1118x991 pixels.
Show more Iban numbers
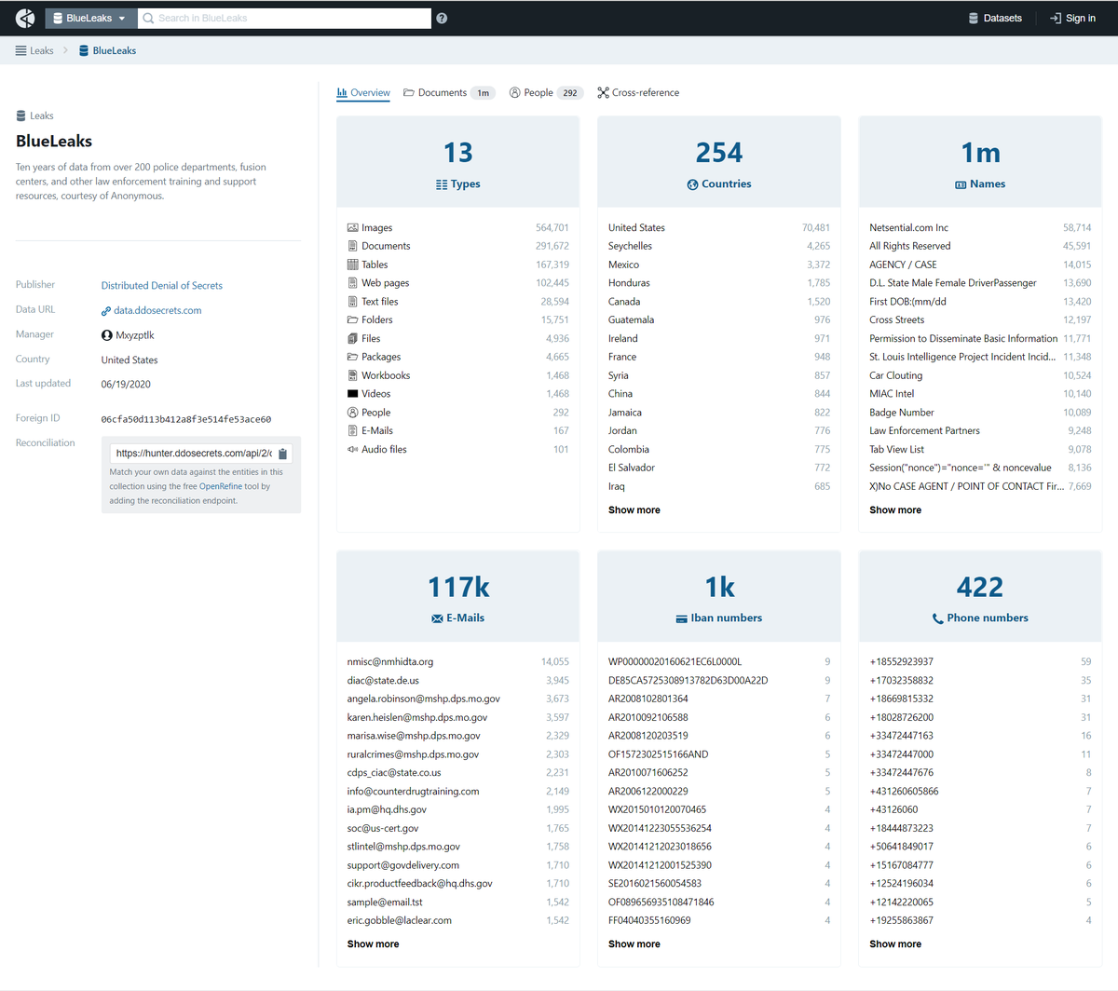tap(634, 943)
